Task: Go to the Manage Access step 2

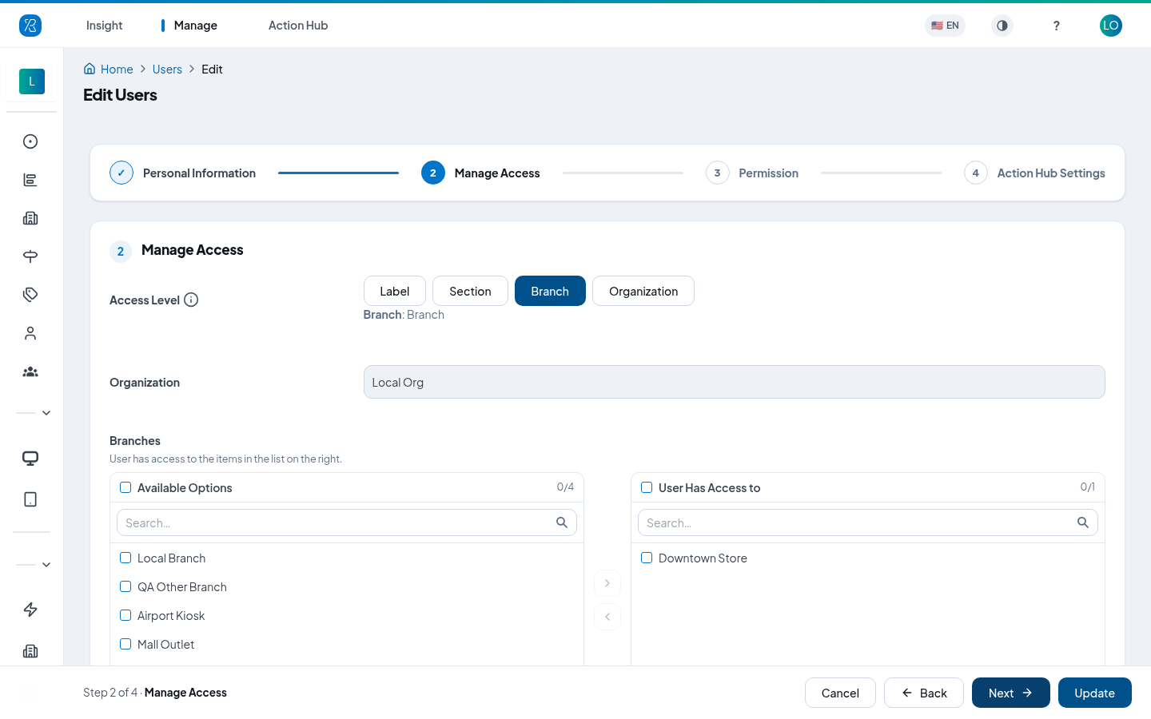Action: coord(480,173)
